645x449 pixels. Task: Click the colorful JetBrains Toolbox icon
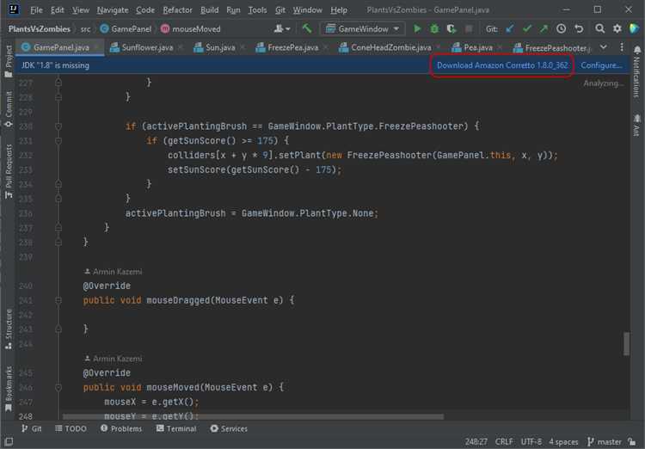(x=634, y=28)
